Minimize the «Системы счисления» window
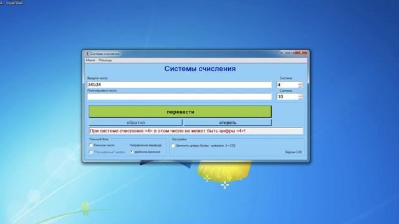This screenshot has height=224, width=399. [x=284, y=52]
